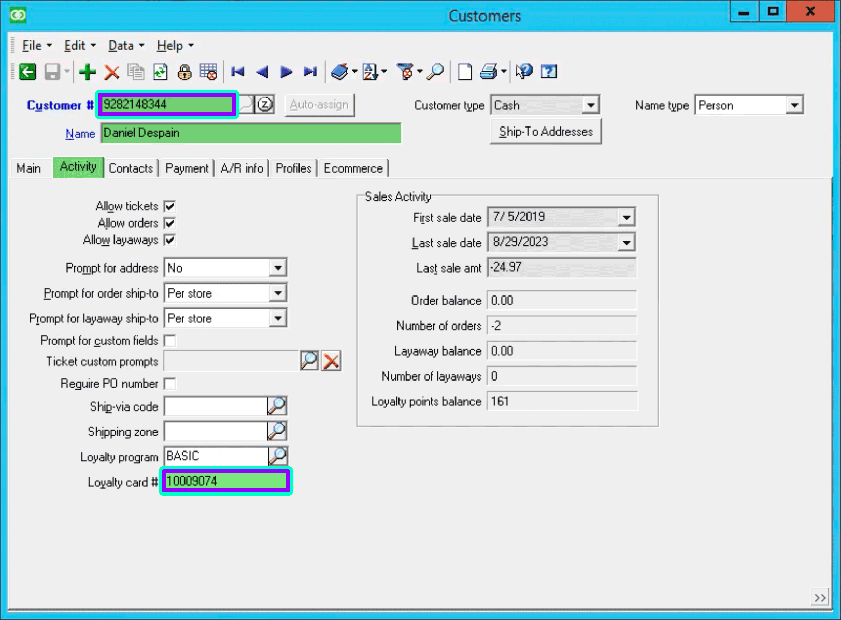Expand the Last sale date dropdown
Image resolution: width=841 pixels, height=620 pixels.
coord(626,243)
